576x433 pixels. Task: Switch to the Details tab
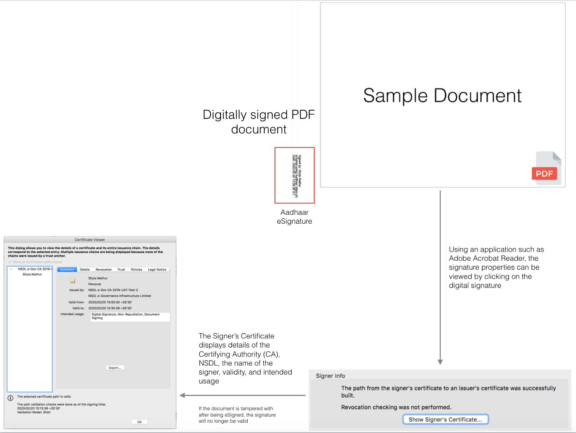(x=84, y=269)
